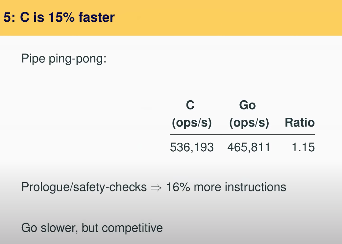The width and height of the screenshot is (342, 244).
Task: Click the word "competitive" on the last line
Action: pyautogui.click(x=135, y=228)
